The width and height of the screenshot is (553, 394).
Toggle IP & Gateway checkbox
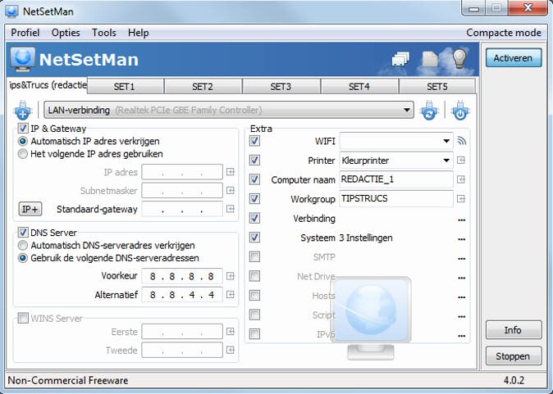tap(23, 128)
